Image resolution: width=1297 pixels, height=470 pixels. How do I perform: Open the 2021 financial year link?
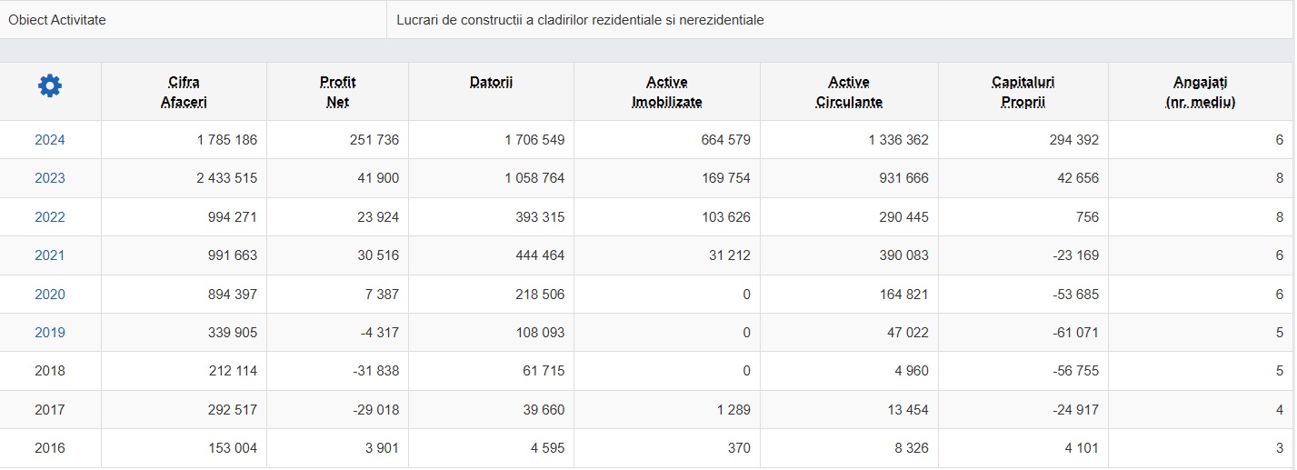click(x=50, y=255)
